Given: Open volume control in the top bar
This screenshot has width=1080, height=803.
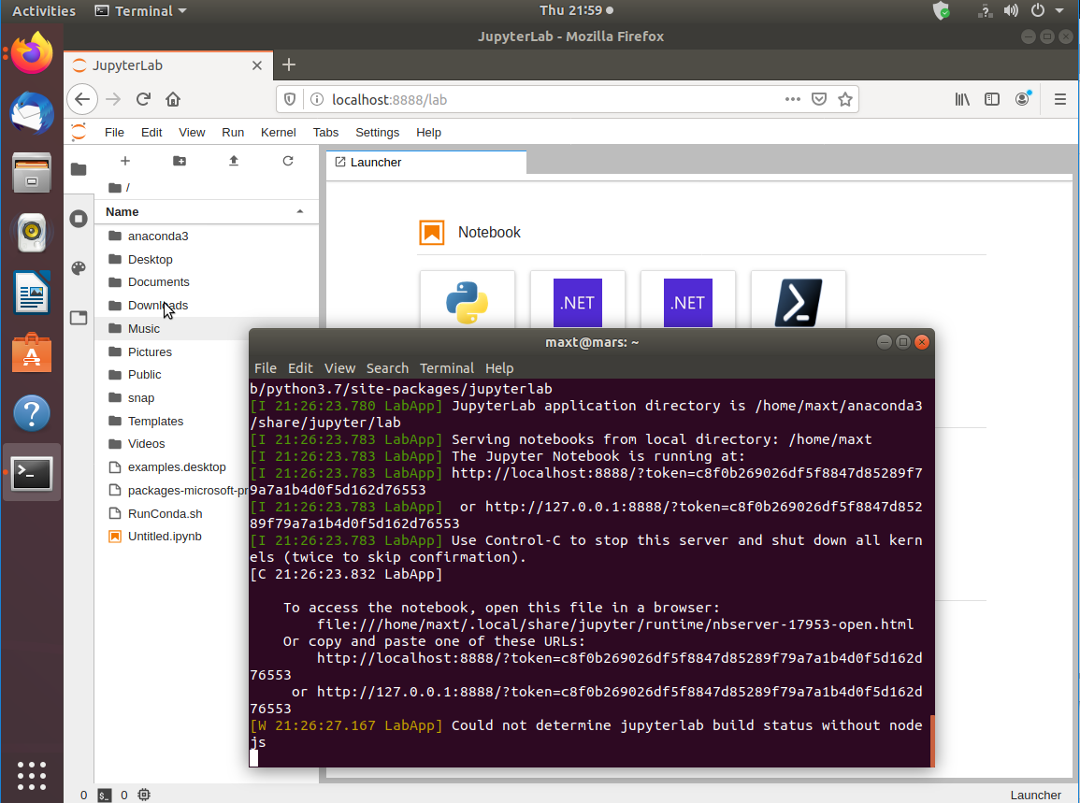Looking at the screenshot, I should coord(1011,10).
